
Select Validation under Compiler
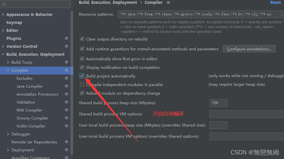26,102
